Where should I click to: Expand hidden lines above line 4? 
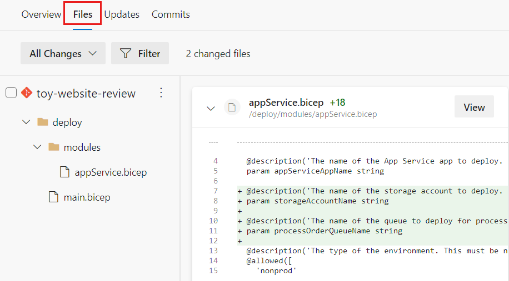(213, 142)
